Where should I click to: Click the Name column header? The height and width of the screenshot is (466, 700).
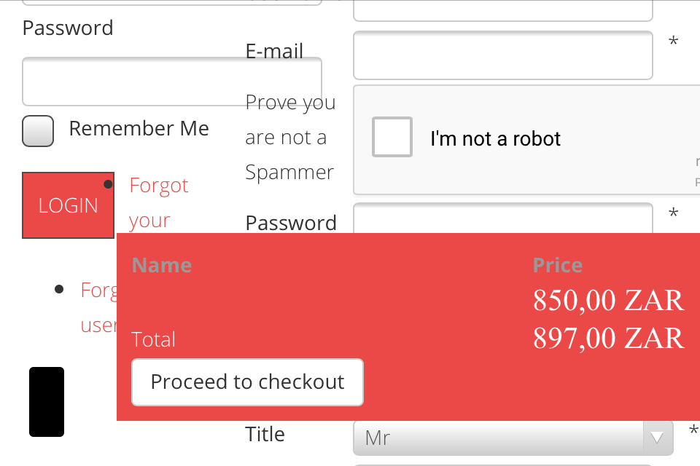[162, 265]
